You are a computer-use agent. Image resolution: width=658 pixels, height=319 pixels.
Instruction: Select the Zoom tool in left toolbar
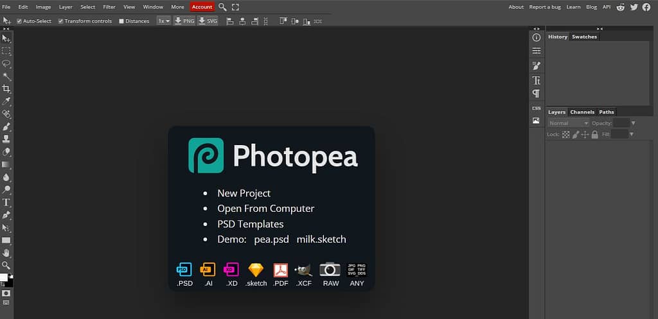(6, 265)
